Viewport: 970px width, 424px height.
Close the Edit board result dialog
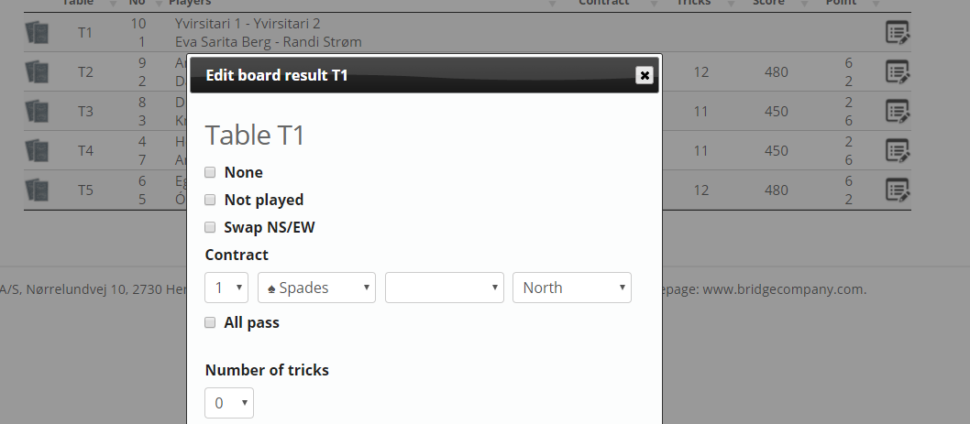[x=645, y=75]
